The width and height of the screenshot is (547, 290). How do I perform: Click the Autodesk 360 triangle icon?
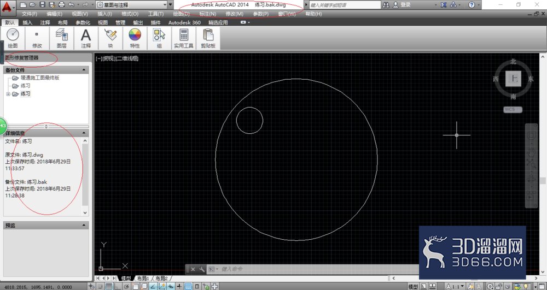coord(453,5)
